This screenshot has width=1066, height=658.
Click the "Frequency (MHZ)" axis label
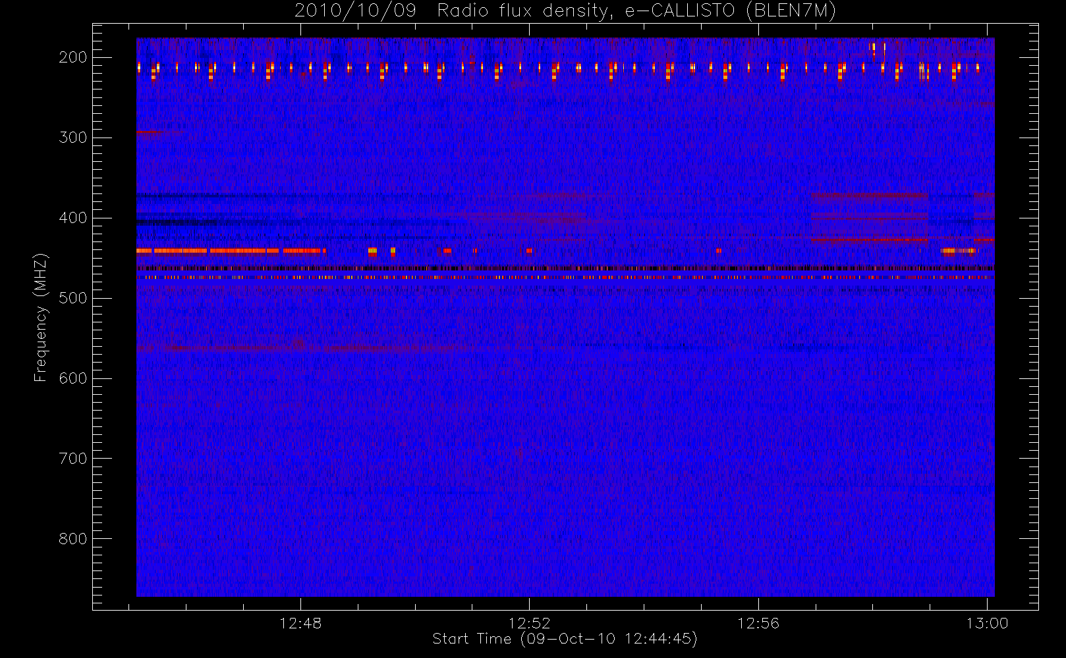pyautogui.click(x=41, y=317)
